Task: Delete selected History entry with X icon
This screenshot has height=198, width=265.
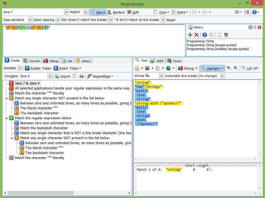Action: pyautogui.click(x=196, y=35)
